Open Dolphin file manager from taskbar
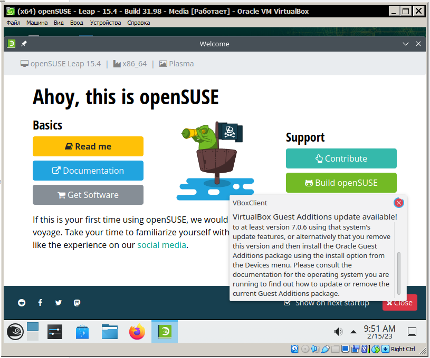430x358 pixels. (x=110, y=332)
